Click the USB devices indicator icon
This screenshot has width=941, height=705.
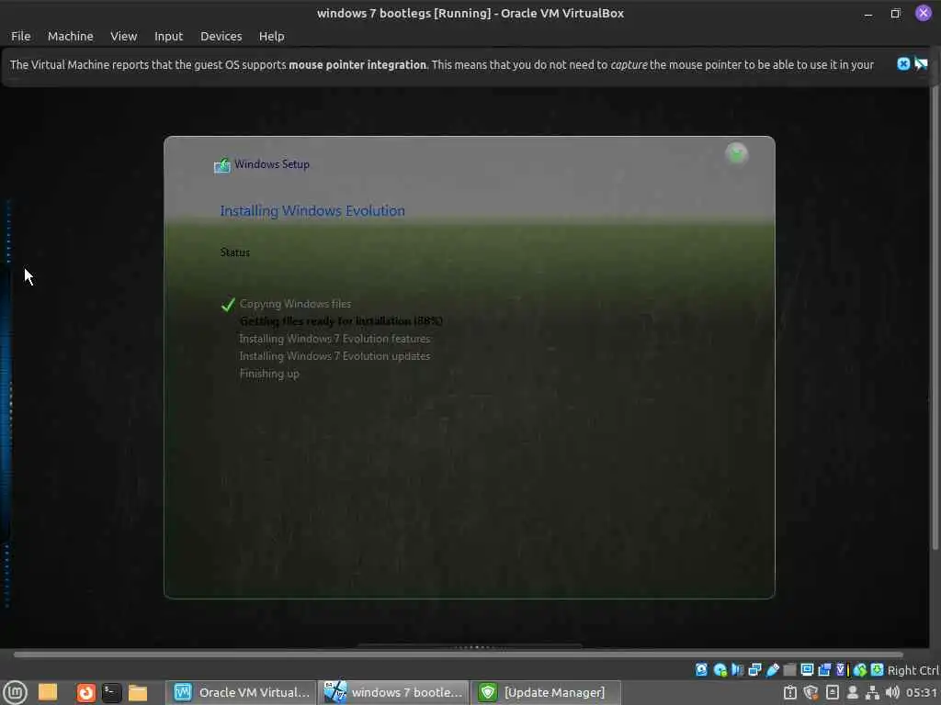772,669
